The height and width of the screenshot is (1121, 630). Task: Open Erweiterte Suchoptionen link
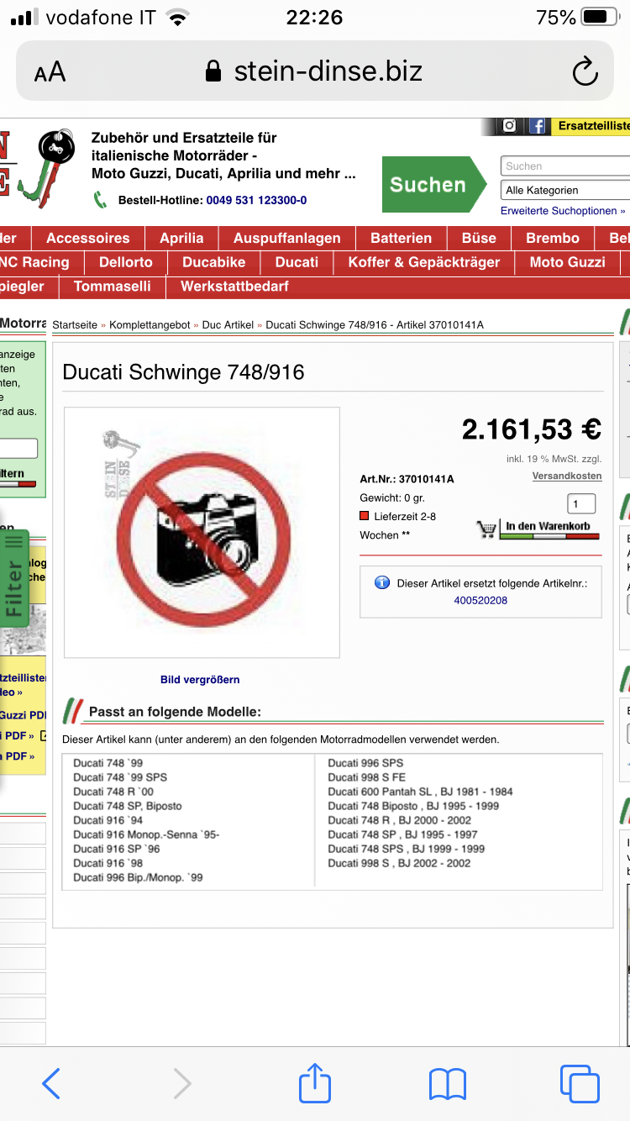pos(563,211)
